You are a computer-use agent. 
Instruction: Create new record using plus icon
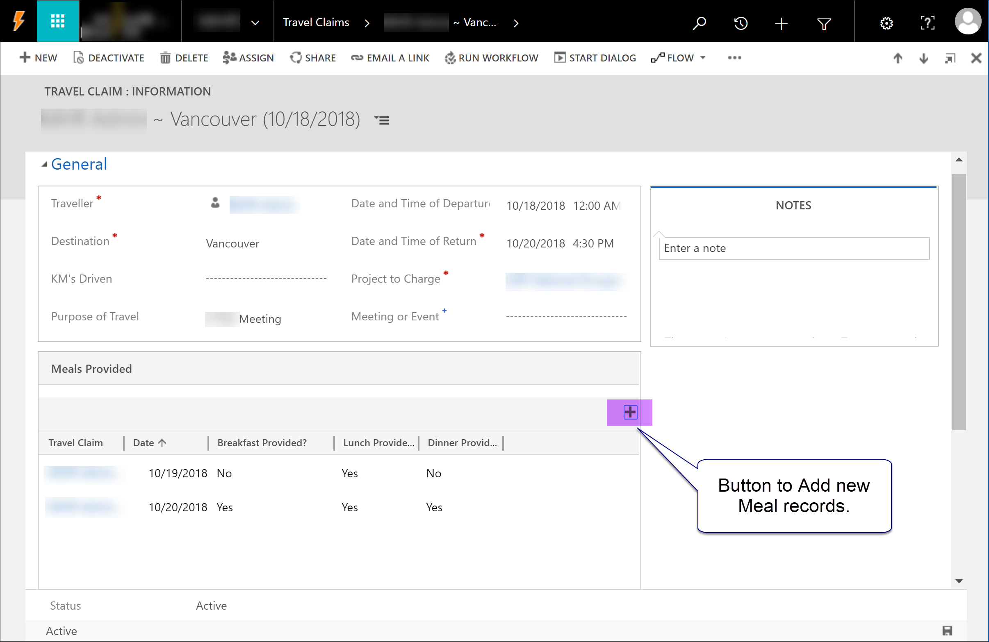[782, 23]
